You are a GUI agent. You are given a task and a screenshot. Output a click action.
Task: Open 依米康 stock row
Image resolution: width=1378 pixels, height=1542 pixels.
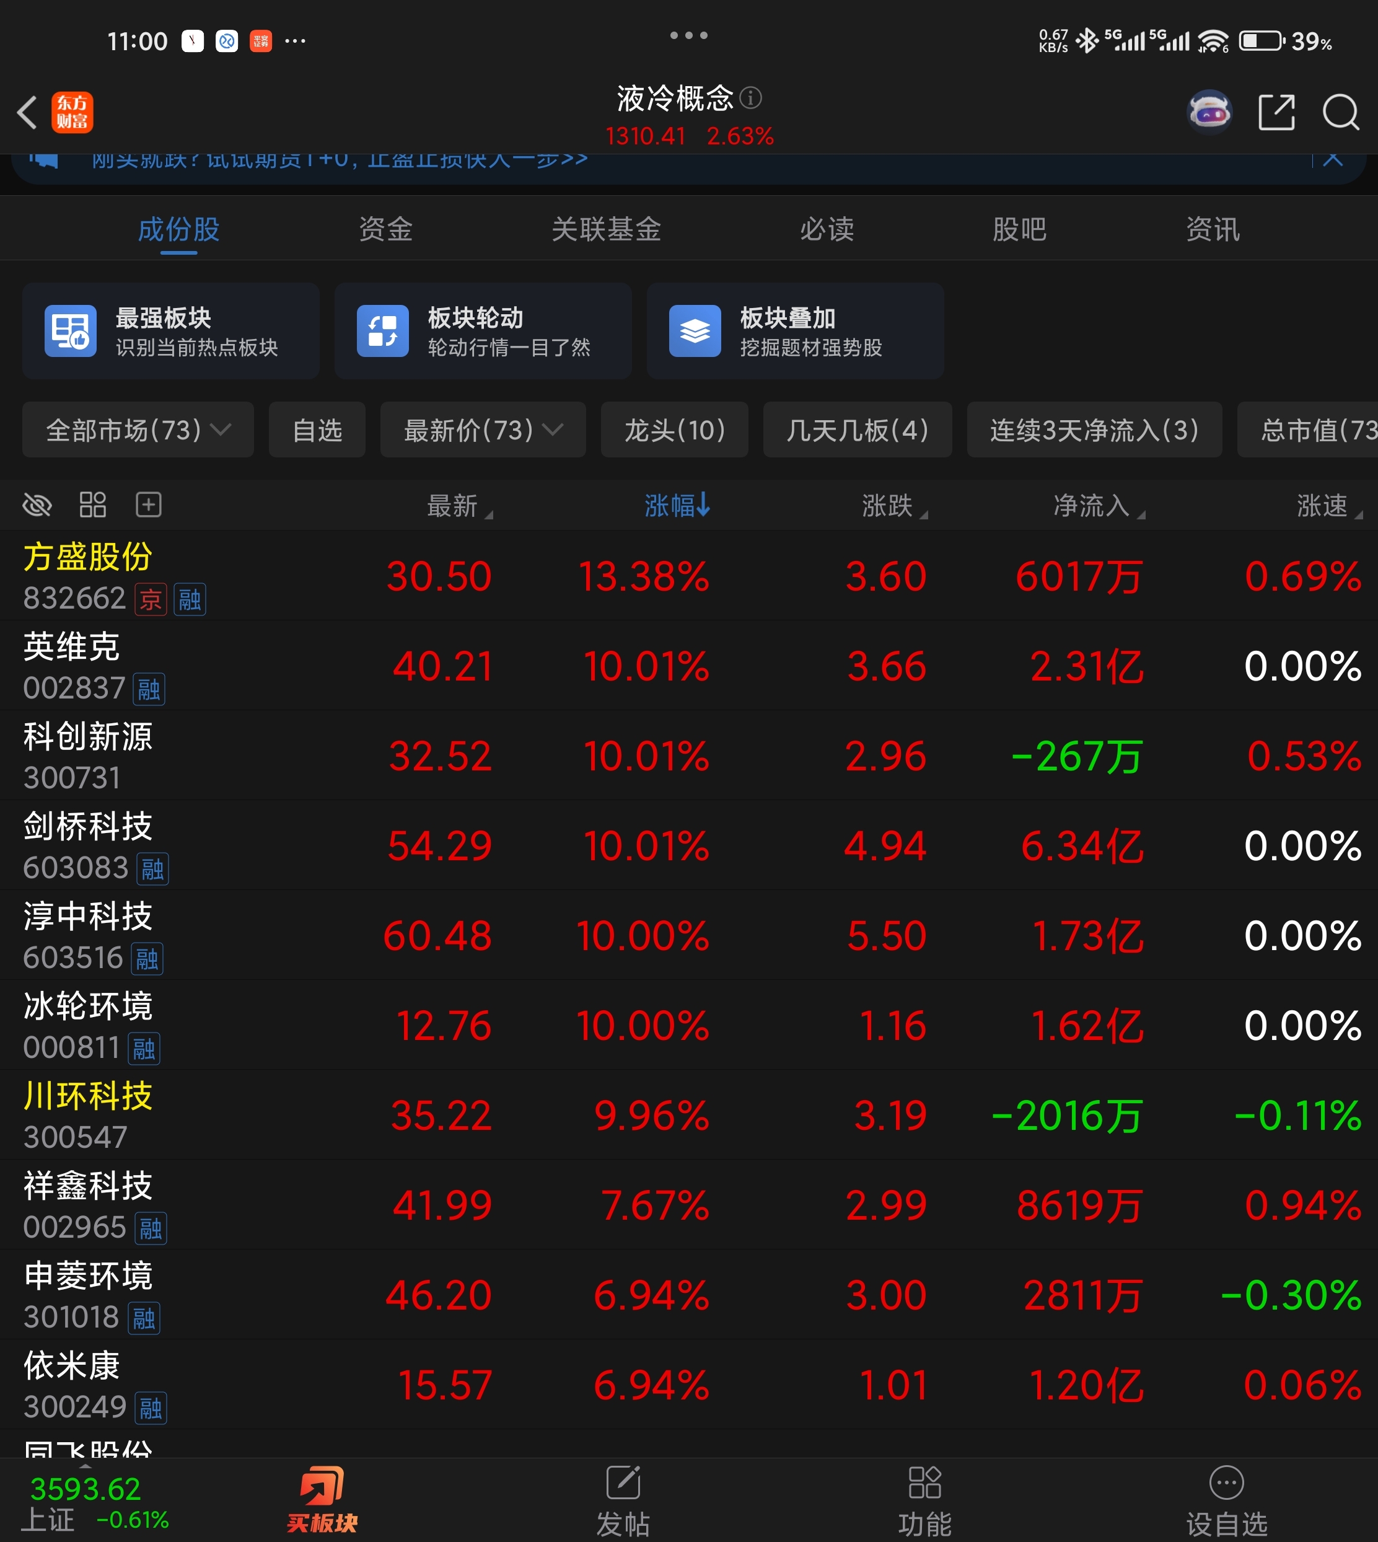(689, 1385)
